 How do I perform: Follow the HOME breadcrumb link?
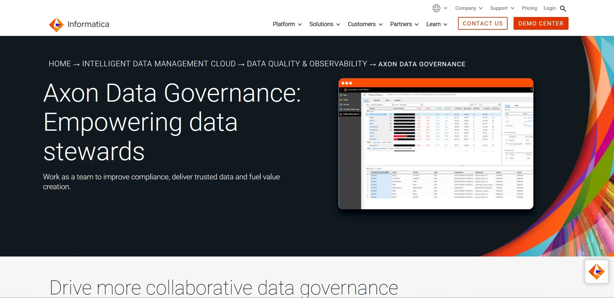(60, 64)
